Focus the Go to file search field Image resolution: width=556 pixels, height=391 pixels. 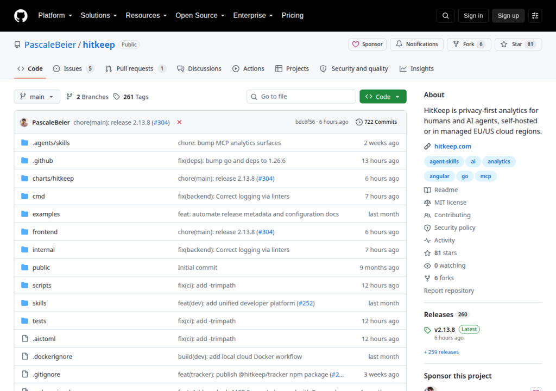tap(301, 97)
